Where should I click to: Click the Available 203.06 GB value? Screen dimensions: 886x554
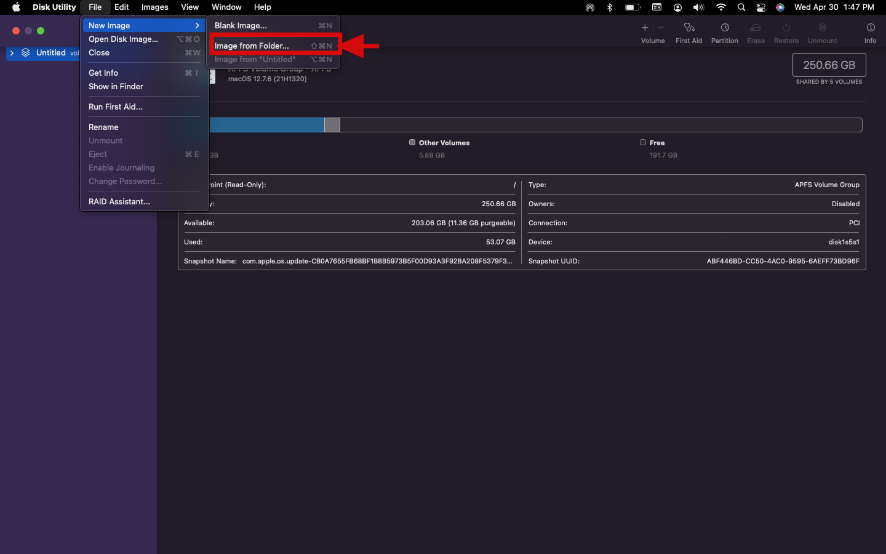(x=463, y=223)
